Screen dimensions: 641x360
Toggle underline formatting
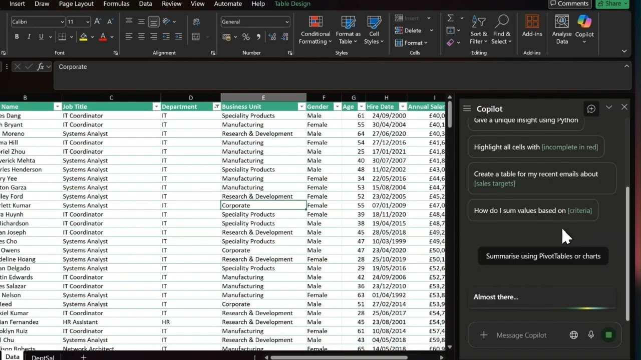pyautogui.click(x=41, y=36)
